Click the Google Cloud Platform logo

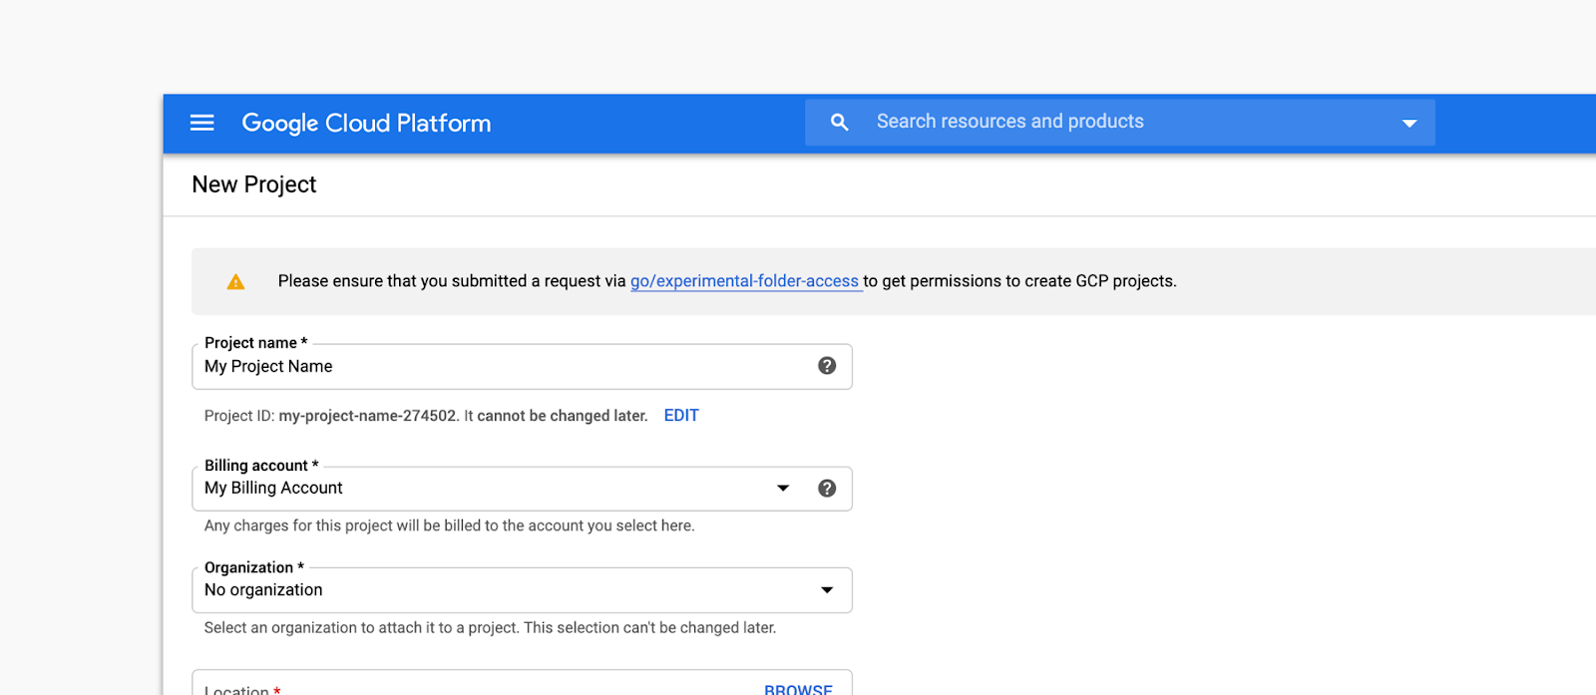click(x=366, y=123)
